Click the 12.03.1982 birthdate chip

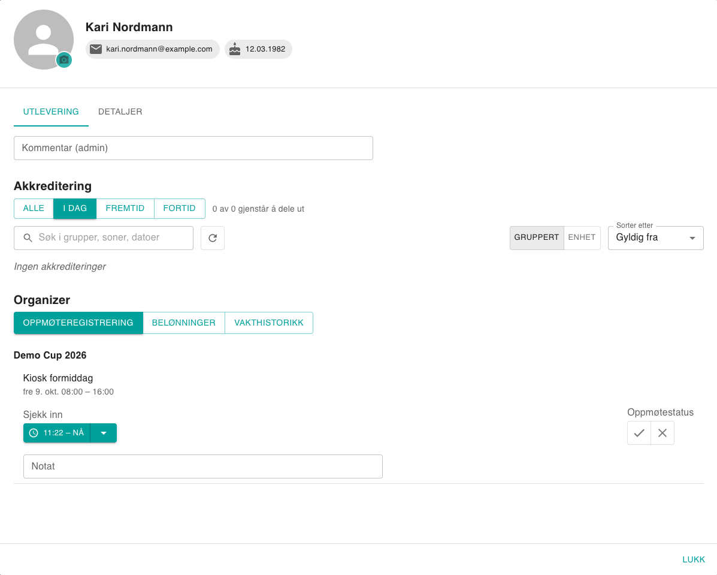click(x=258, y=49)
